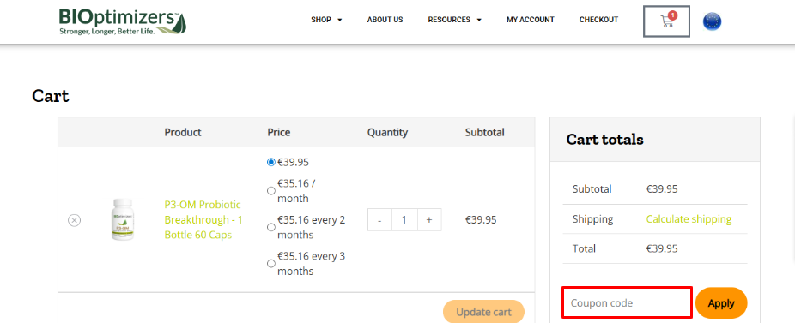Click the BIOptimizers logo
The width and height of the screenshot is (795, 323).
pos(123,21)
